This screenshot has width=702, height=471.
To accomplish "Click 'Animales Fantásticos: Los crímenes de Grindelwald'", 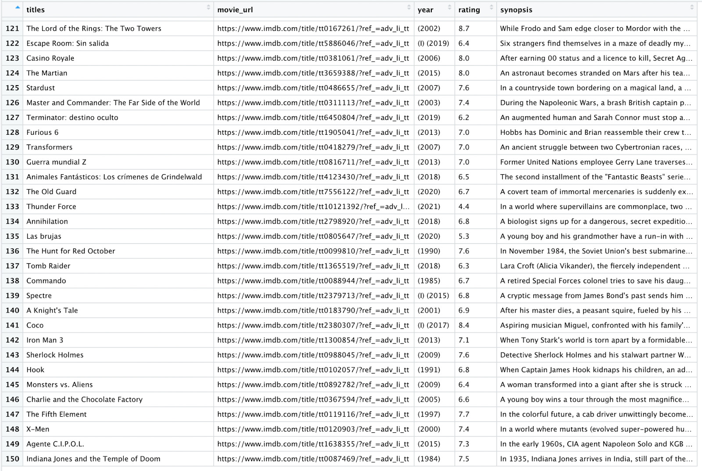I will click(x=118, y=177).
